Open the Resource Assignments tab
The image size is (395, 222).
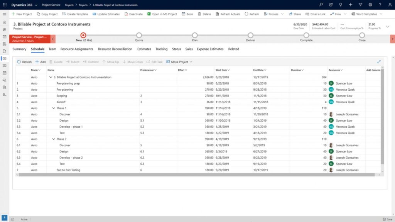coord(77,49)
